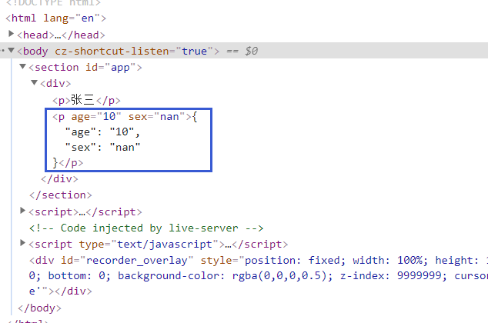Select the closing </body> tag
This screenshot has height=323, width=488.
point(39,308)
